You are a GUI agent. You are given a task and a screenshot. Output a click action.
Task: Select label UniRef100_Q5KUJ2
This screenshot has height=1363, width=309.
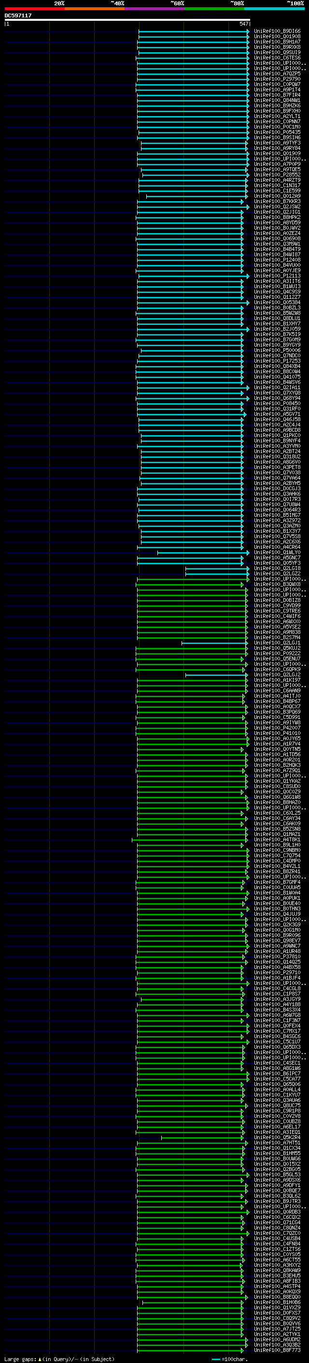coord(277,648)
